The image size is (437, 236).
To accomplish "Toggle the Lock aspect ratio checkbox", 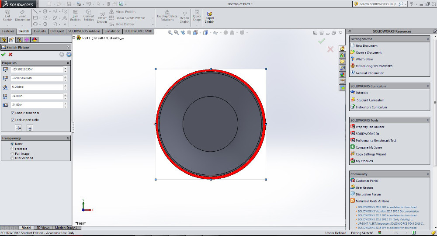I will coord(13,120).
